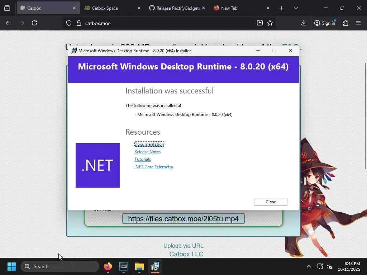Click the taskbar Search box
This screenshot has width=367, height=275.
(x=60, y=266)
